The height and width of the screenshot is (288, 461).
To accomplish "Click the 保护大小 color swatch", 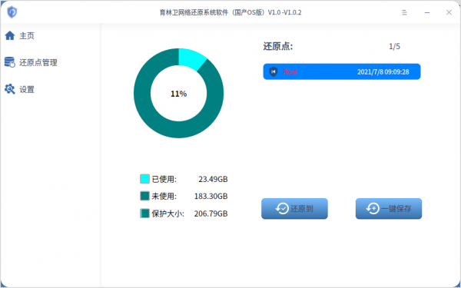I will [144, 214].
